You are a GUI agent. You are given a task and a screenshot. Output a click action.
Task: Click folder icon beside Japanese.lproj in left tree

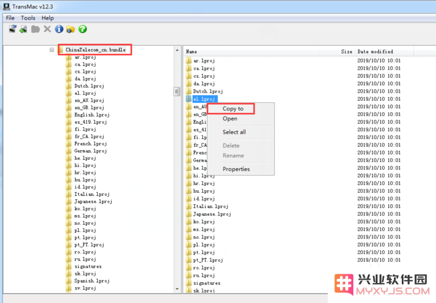point(69,202)
